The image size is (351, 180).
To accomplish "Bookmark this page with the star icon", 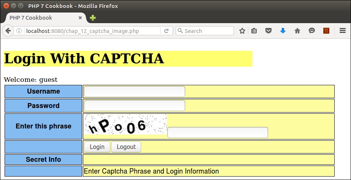I will click(x=242, y=31).
